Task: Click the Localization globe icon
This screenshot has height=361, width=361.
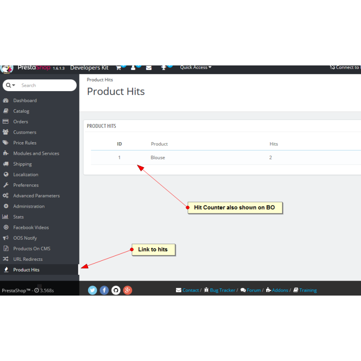Action: 6,174
